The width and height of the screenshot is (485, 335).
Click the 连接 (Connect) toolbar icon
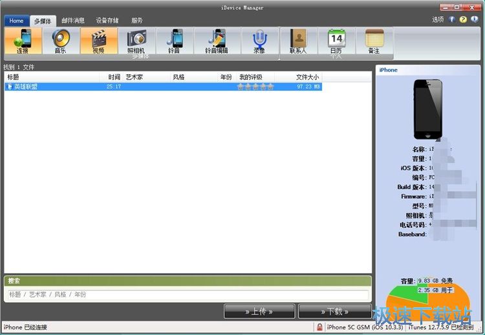point(23,41)
